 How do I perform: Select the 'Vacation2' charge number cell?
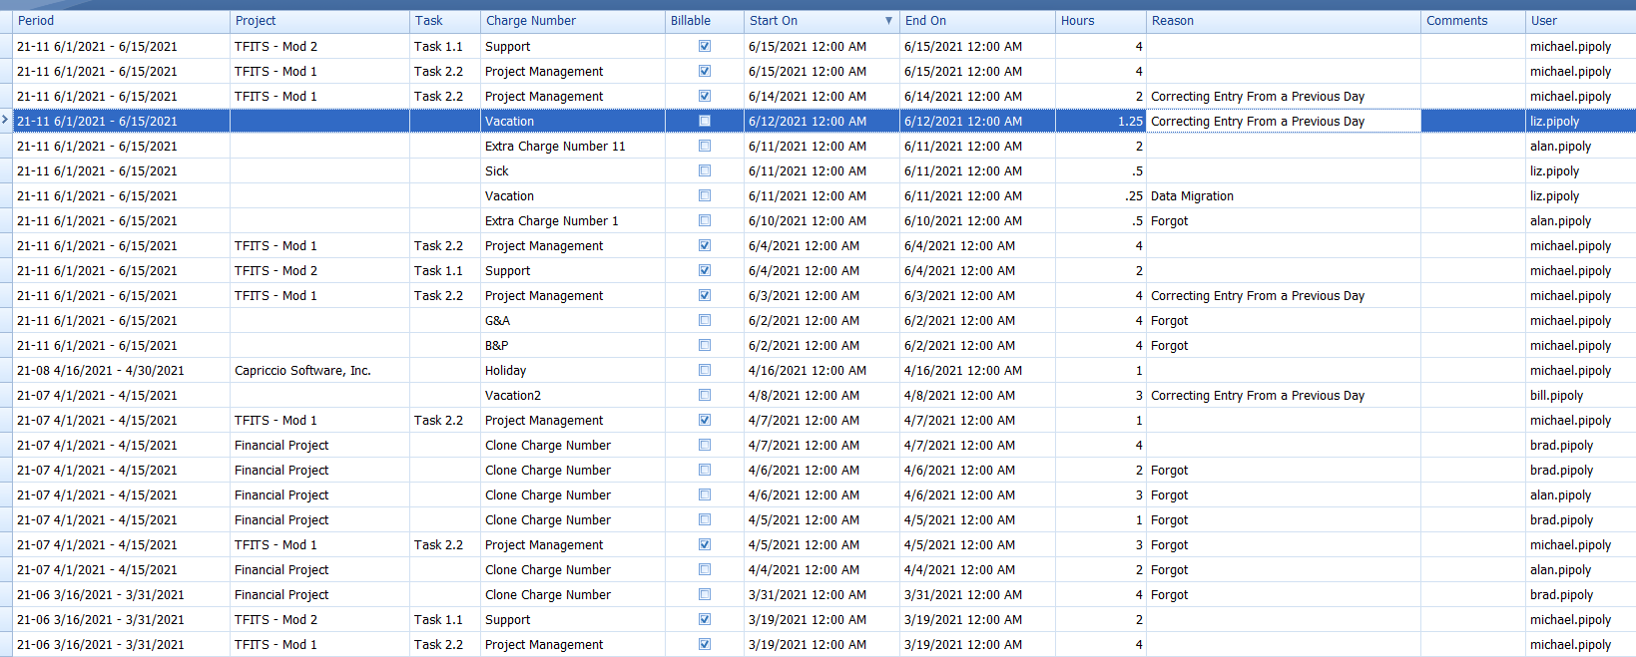click(x=573, y=395)
